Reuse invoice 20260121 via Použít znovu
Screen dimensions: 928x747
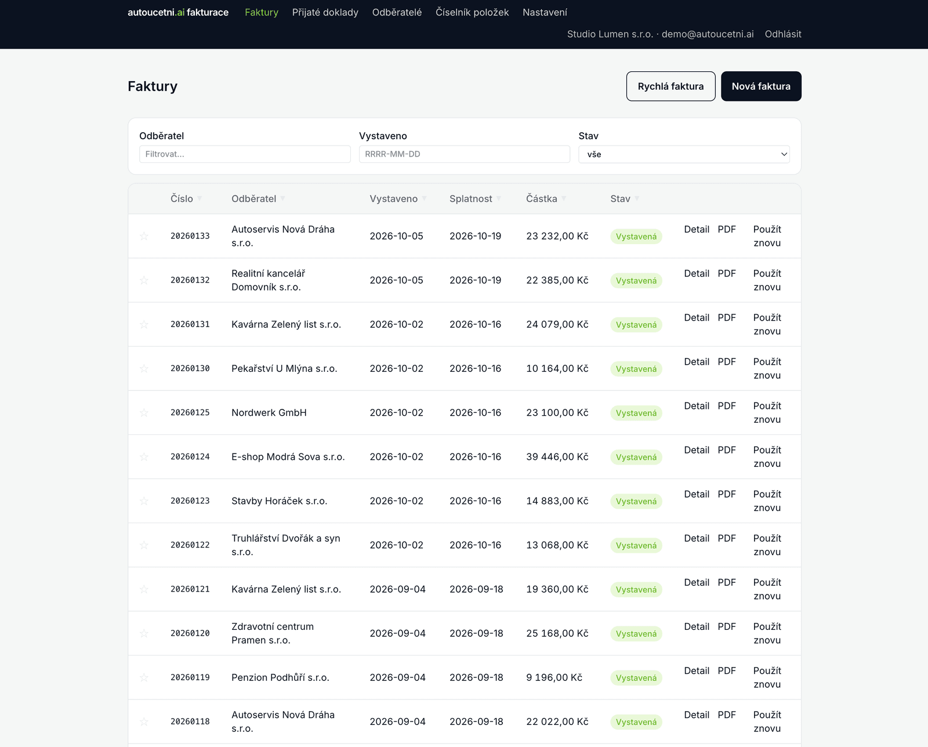pyautogui.click(x=767, y=589)
